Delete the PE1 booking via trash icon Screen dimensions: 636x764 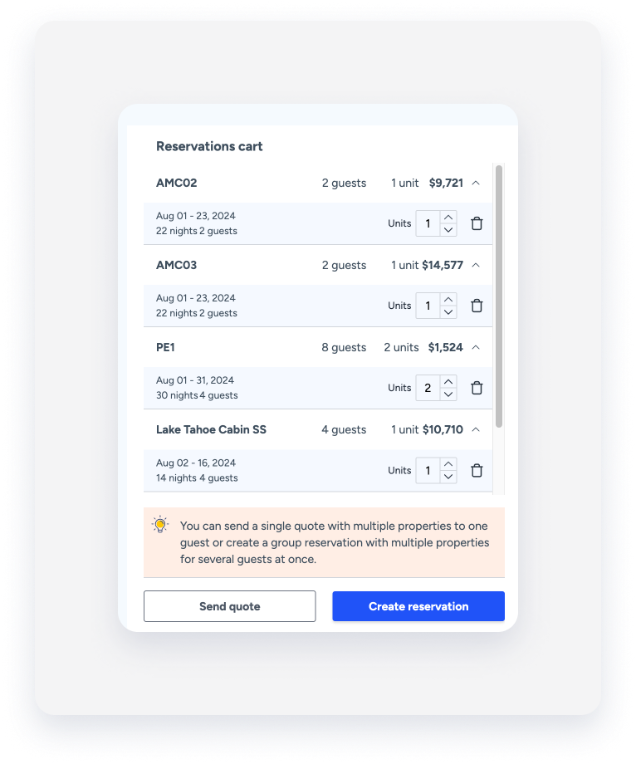(477, 387)
